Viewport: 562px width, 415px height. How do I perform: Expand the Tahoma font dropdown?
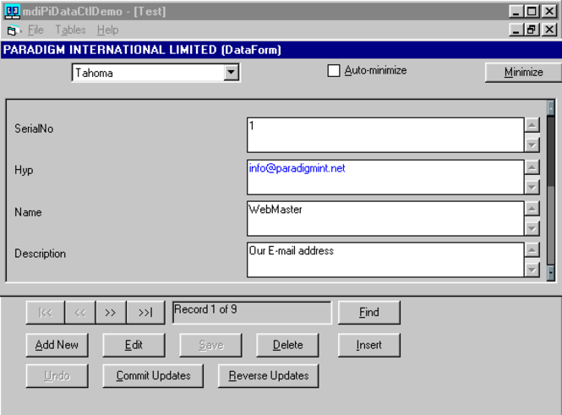(232, 73)
